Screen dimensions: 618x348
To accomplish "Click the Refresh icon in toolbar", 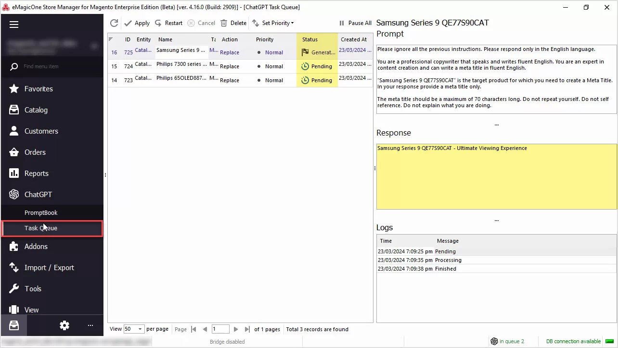I will point(114,23).
